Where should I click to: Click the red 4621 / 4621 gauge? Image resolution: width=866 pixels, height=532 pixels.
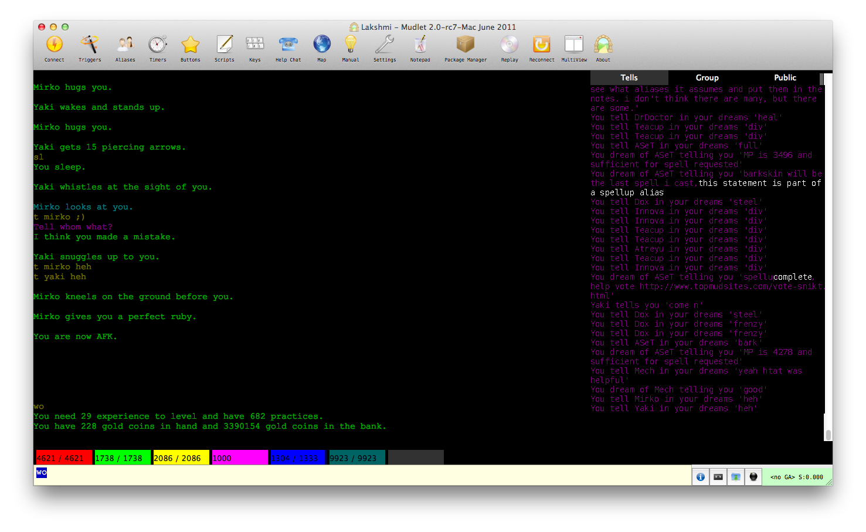pyautogui.click(x=63, y=458)
